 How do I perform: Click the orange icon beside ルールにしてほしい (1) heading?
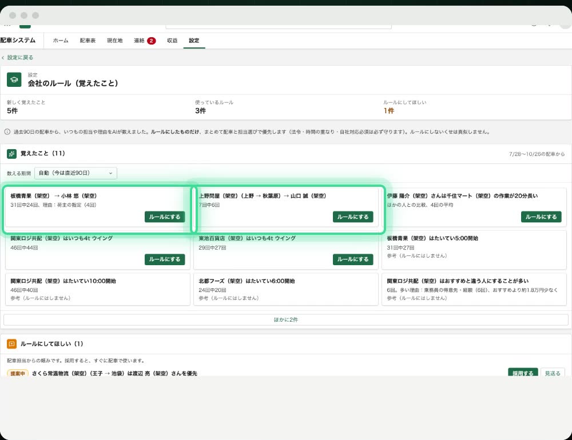pyautogui.click(x=11, y=344)
